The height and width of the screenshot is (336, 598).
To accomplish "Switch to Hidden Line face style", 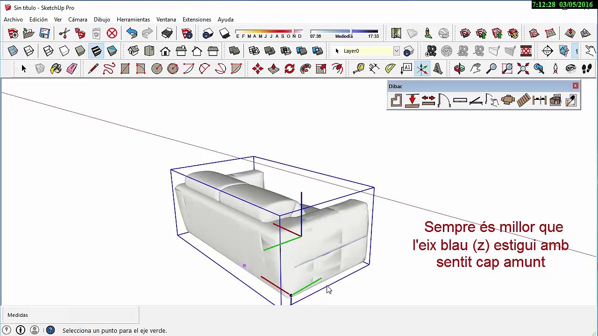I will point(64,51).
